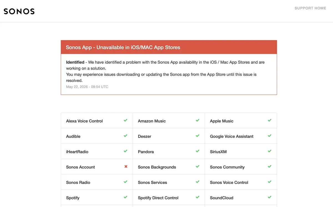Select the Sonos Services label
The width and height of the screenshot is (333, 207).
(x=153, y=182)
